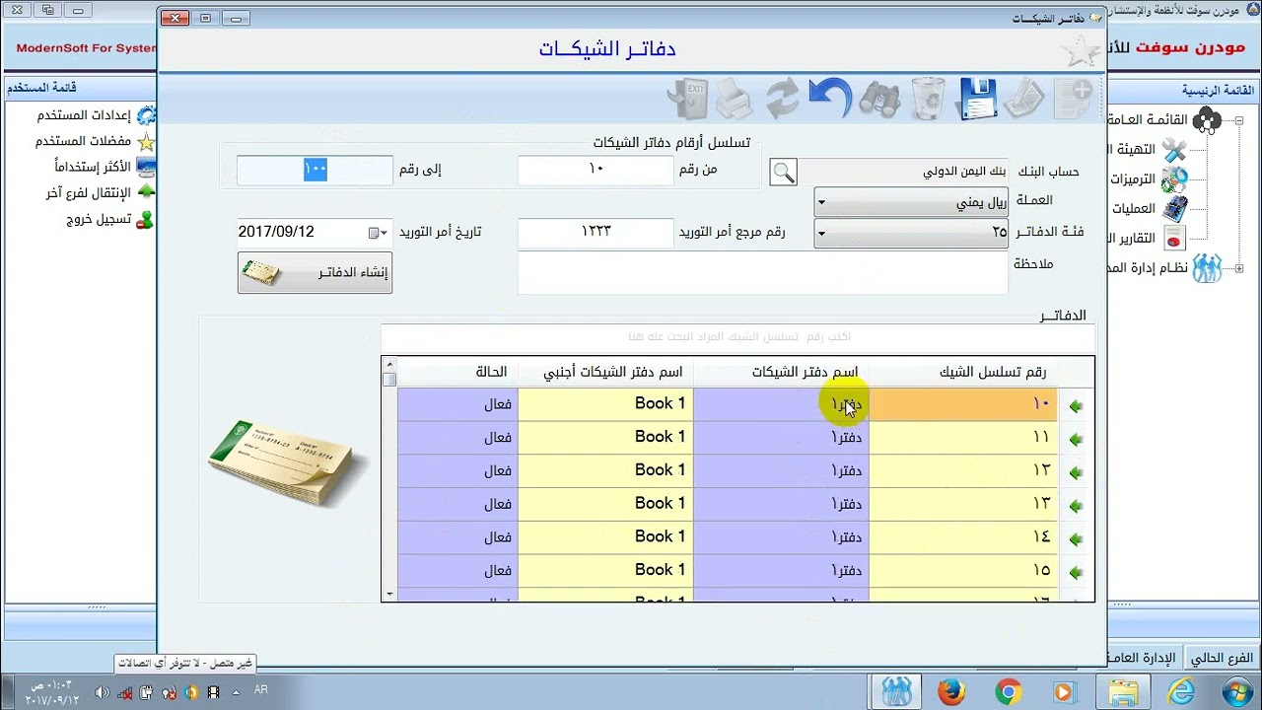Click the green row arrow for serial ١٣
Viewport: 1262px width, 710px height.
click(1076, 506)
